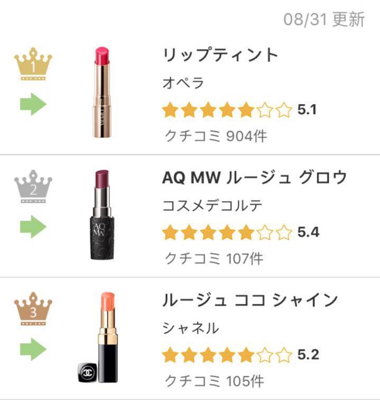380x400 pixels.
Task: Open the AQ MW black lipstick image
Action: click(x=101, y=214)
